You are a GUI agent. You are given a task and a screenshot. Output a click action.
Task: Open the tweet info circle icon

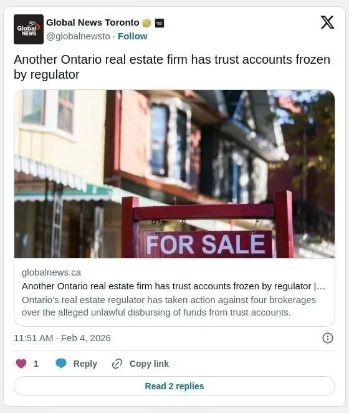point(327,338)
